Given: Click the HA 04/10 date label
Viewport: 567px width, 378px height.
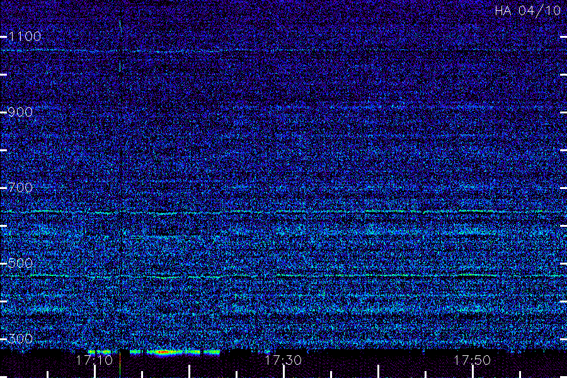Looking at the screenshot, I should [x=527, y=11].
